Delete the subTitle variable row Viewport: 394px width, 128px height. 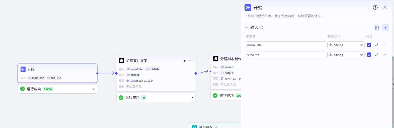[x=384, y=55]
